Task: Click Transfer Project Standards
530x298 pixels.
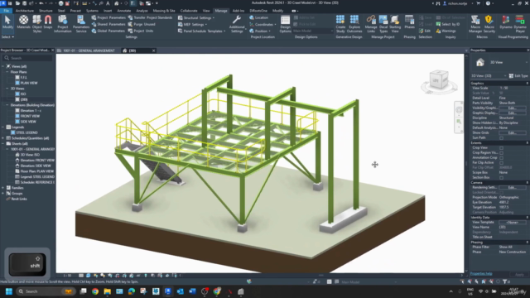Action: (150, 17)
